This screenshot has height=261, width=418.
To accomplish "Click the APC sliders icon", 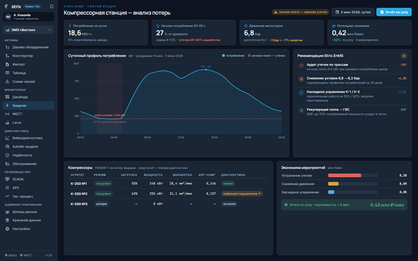I will [7, 188].
